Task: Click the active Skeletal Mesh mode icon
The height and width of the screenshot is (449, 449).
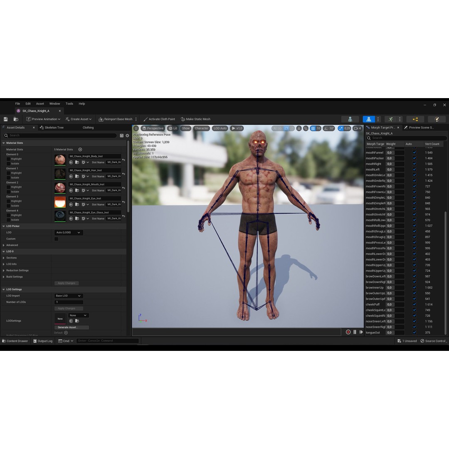Action: pos(368,119)
